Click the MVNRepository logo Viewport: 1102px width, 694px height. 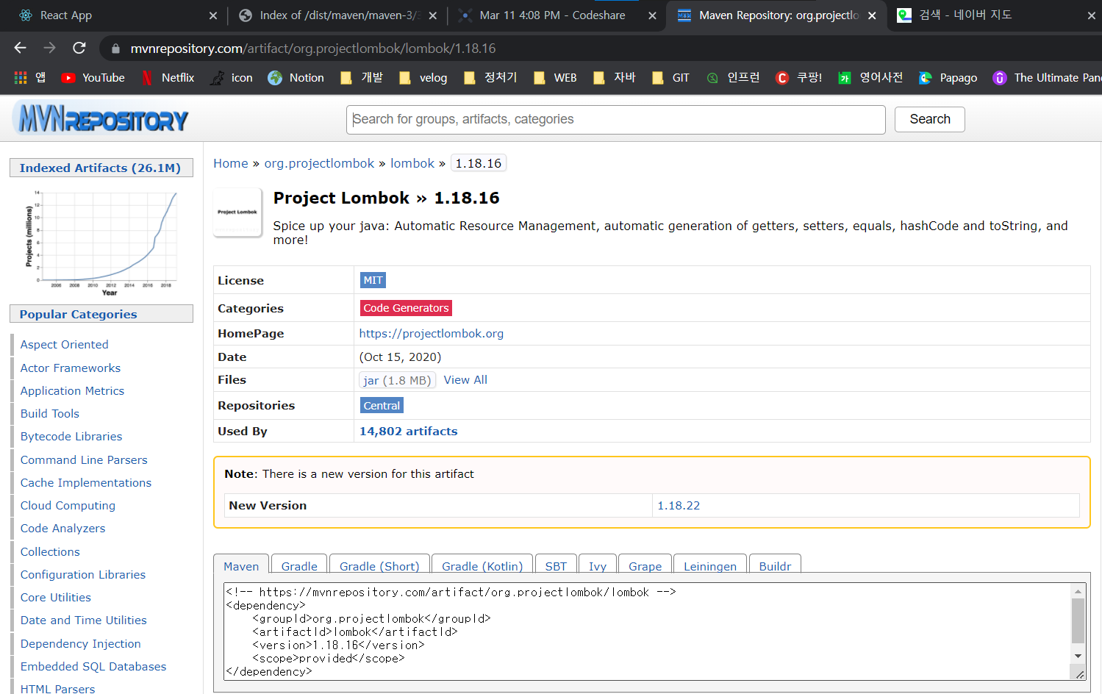[x=101, y=118]
